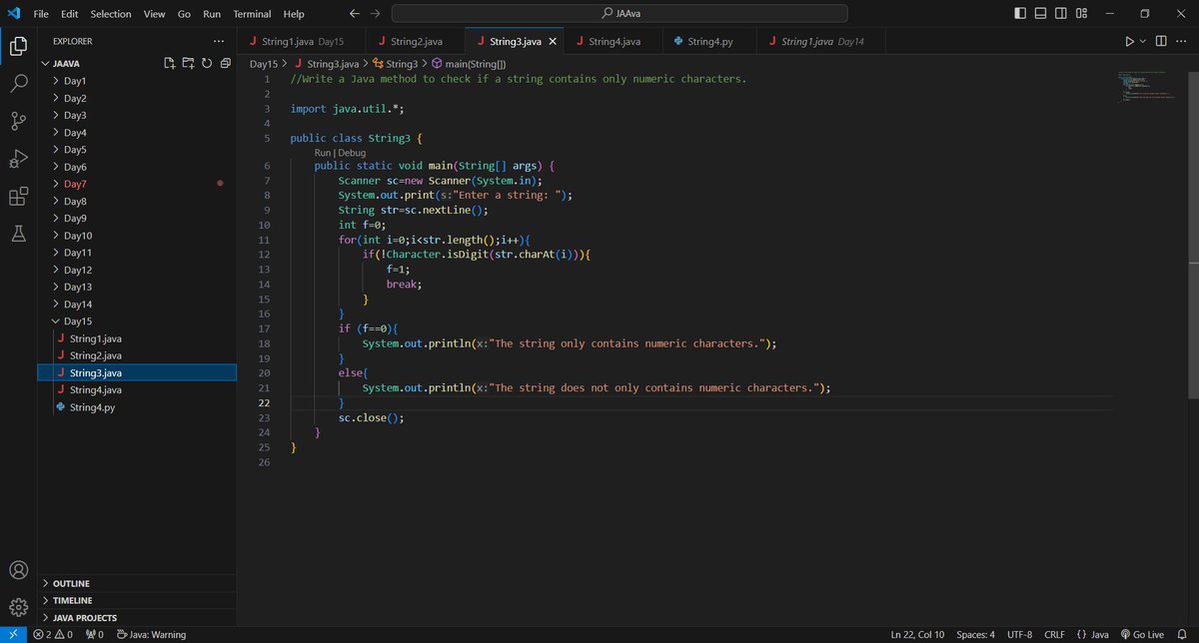
Task: Open the Source Control view
Action: tap(18, 122)
